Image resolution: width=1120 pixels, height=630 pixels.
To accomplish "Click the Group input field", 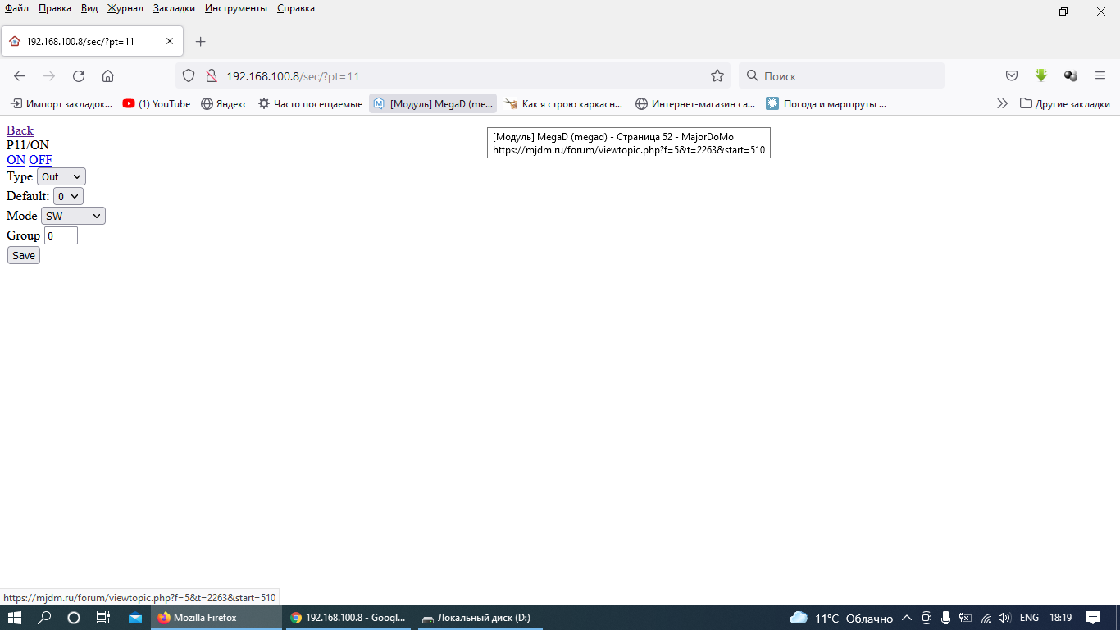I will coord(61,235).
